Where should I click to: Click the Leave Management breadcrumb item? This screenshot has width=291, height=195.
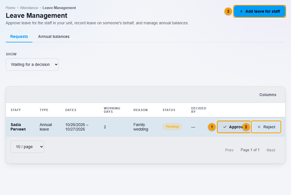(59, 8)
